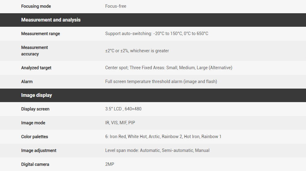Click the 3.5" LCD 640×480 value

(123, 109)
